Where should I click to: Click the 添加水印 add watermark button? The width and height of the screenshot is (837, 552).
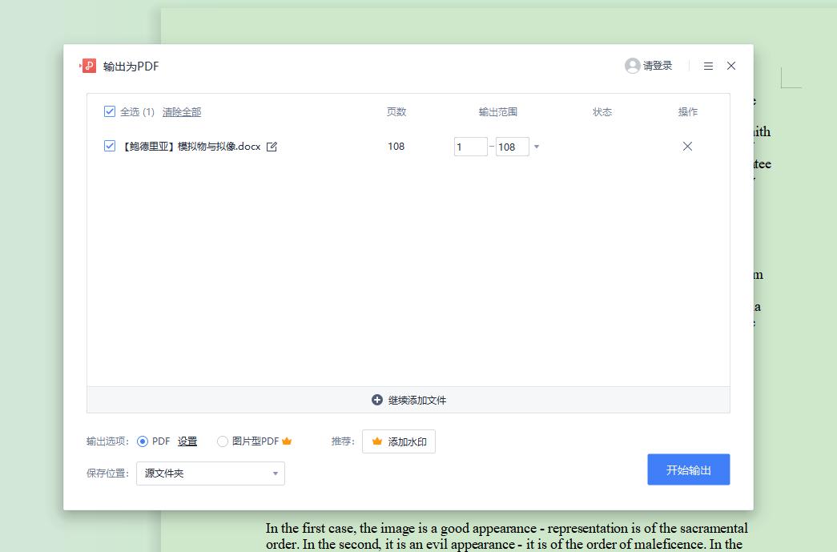[x=399, y=441]
